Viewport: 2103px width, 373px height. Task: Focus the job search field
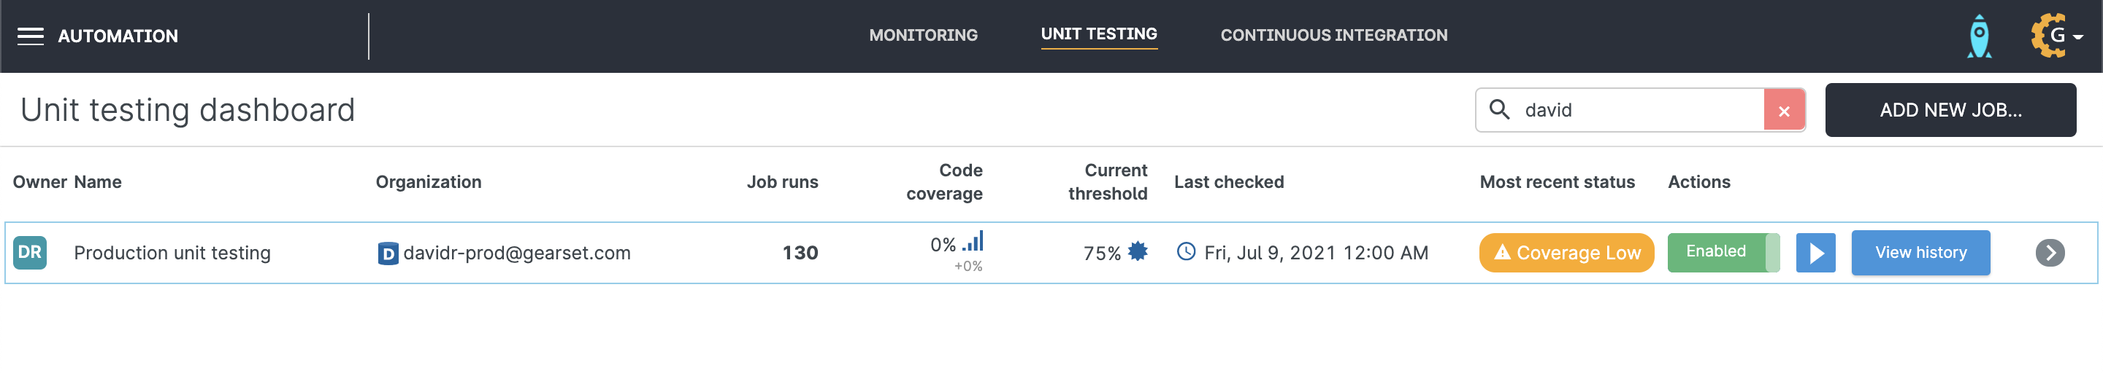pos(1633,110)
